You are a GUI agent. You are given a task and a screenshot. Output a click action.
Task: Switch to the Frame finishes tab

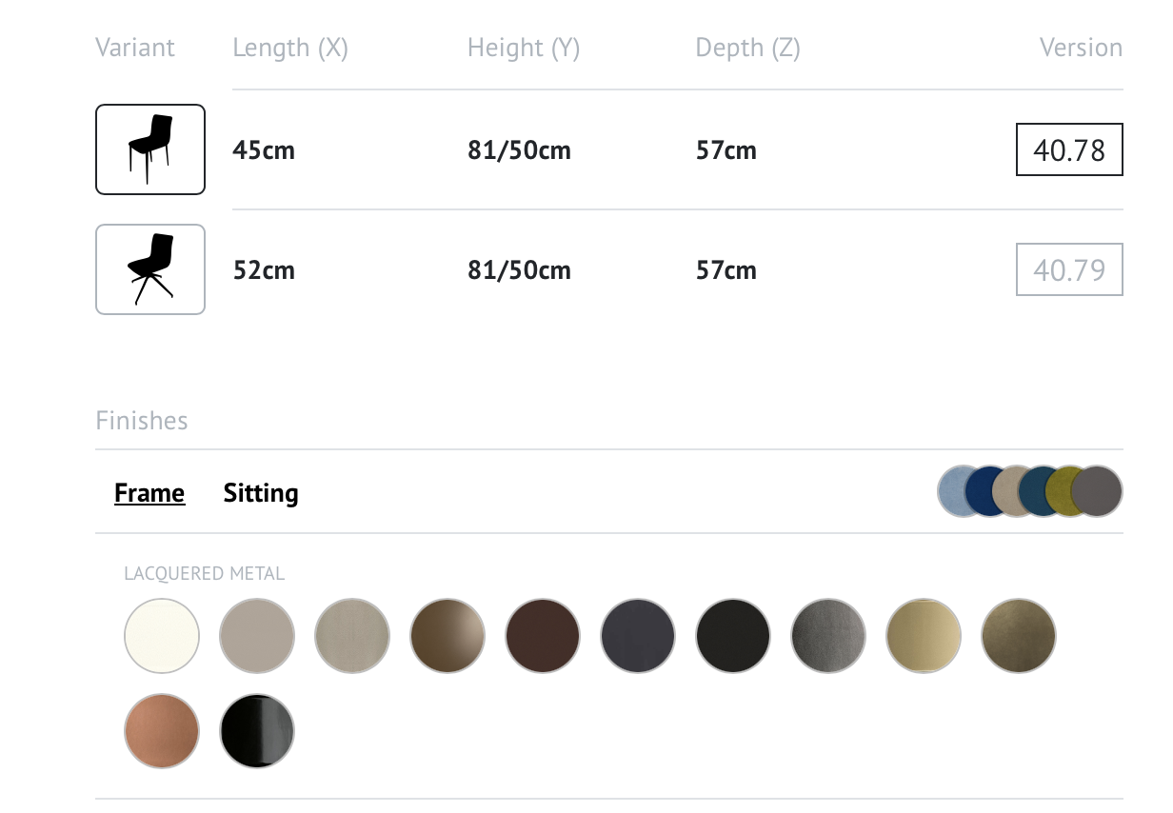click(149, 493)
